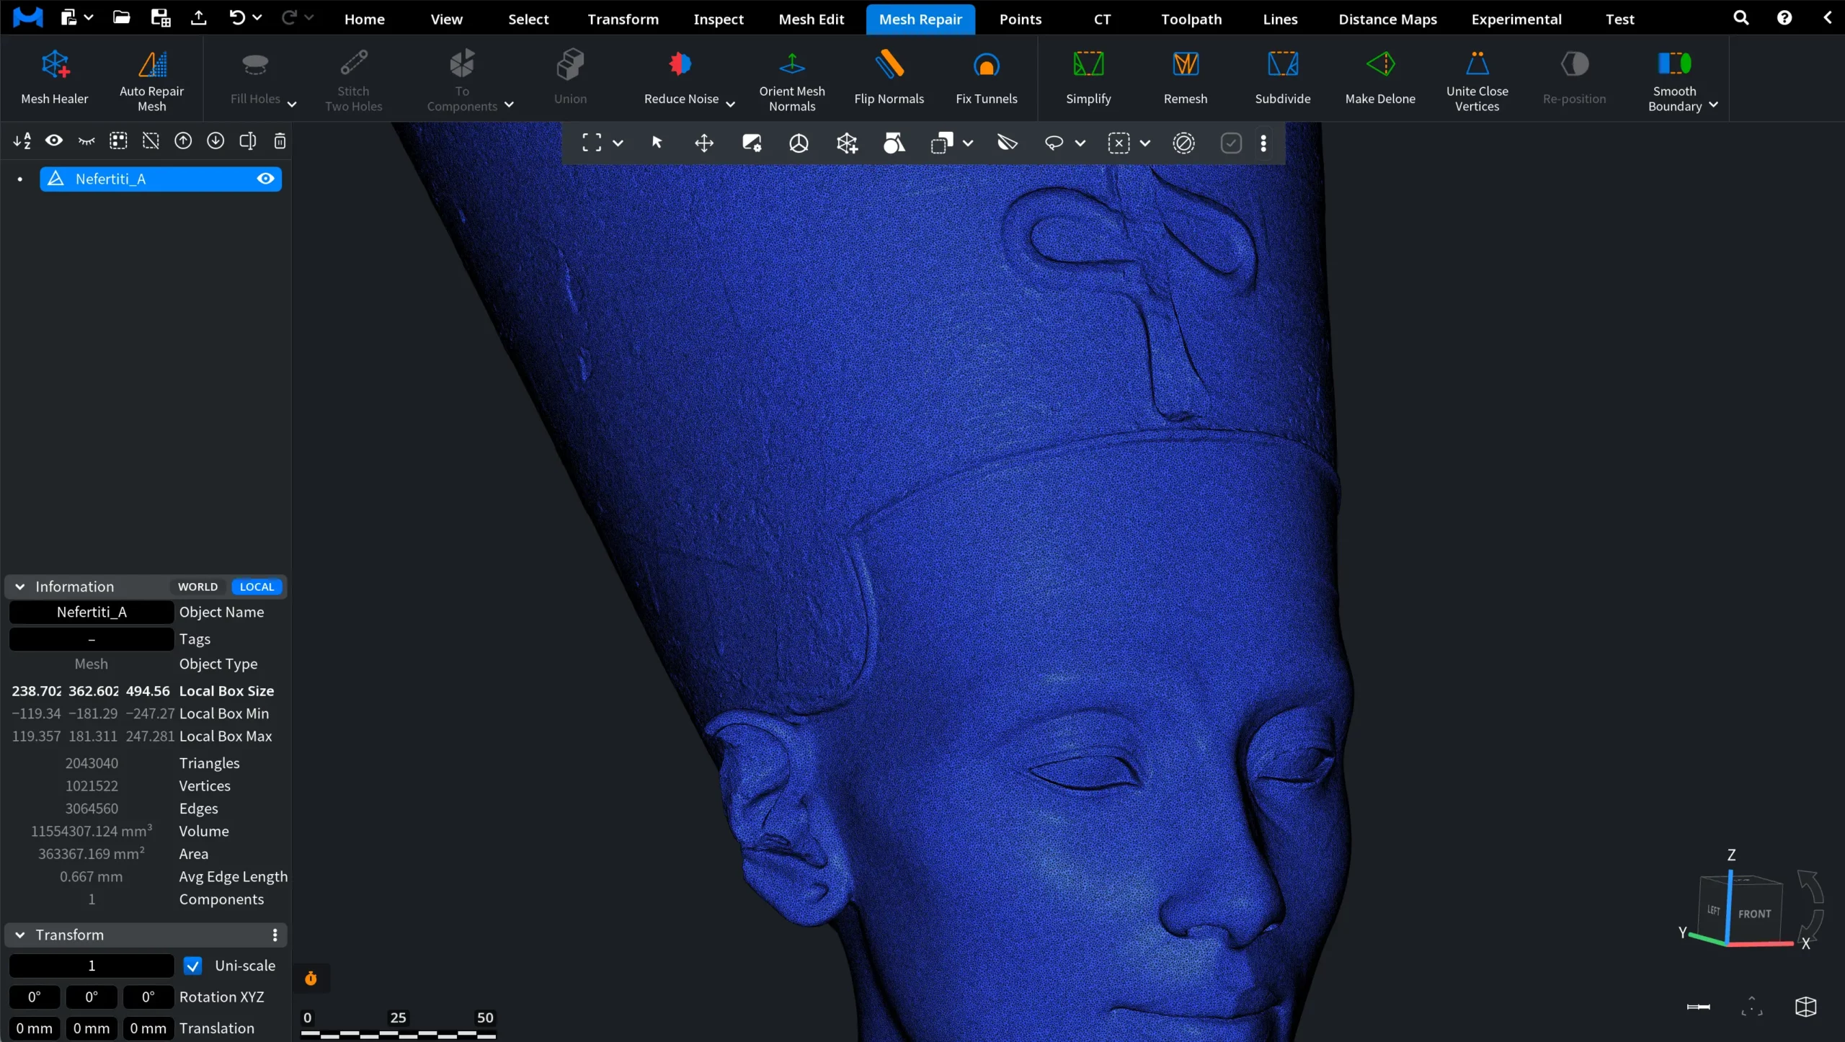1845x1042 pixels.
Task: Click the Make Delone tool
Action: coord(1380,78)
